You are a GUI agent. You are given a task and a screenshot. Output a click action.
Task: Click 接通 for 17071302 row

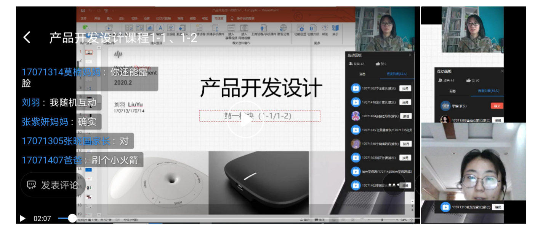(405, 88)
